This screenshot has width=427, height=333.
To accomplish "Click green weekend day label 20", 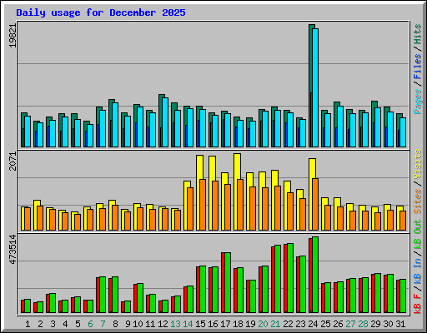I will pyautogui.click(x=263, y=324).
